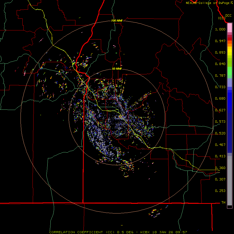Viewport: 234px width, 234px height.
Task: Click the DCC product label
Action: click(228, 16)
